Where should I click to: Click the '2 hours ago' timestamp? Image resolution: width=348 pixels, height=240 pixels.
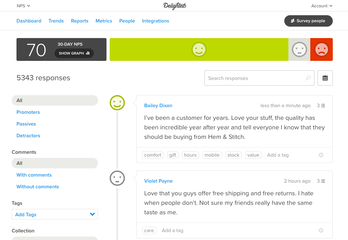pyautogui.click(x=297, y=181)
